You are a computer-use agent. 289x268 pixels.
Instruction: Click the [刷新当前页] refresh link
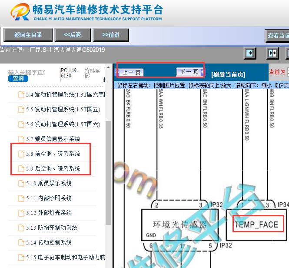click(228, 74)
